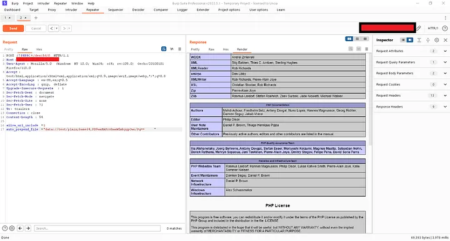This screenshot has width=450, height=241.
Task: Open the Window menu
Action: [x=77, y=4]
